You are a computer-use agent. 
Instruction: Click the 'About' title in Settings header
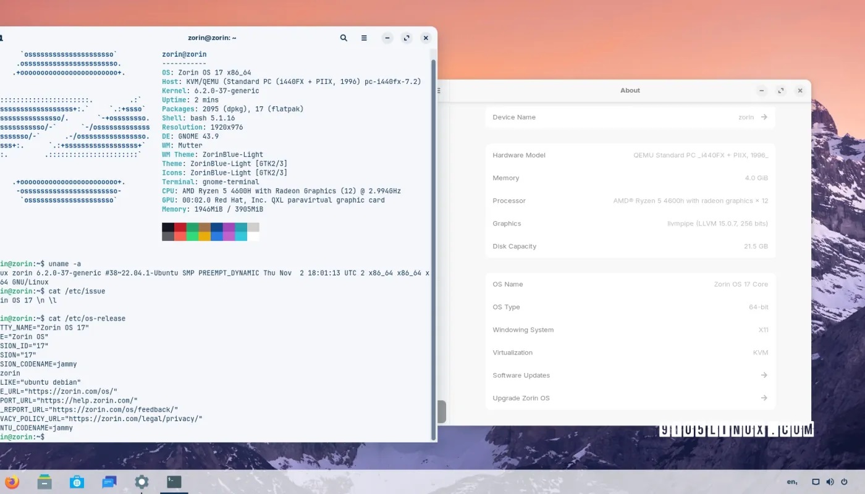pos(630,90)
